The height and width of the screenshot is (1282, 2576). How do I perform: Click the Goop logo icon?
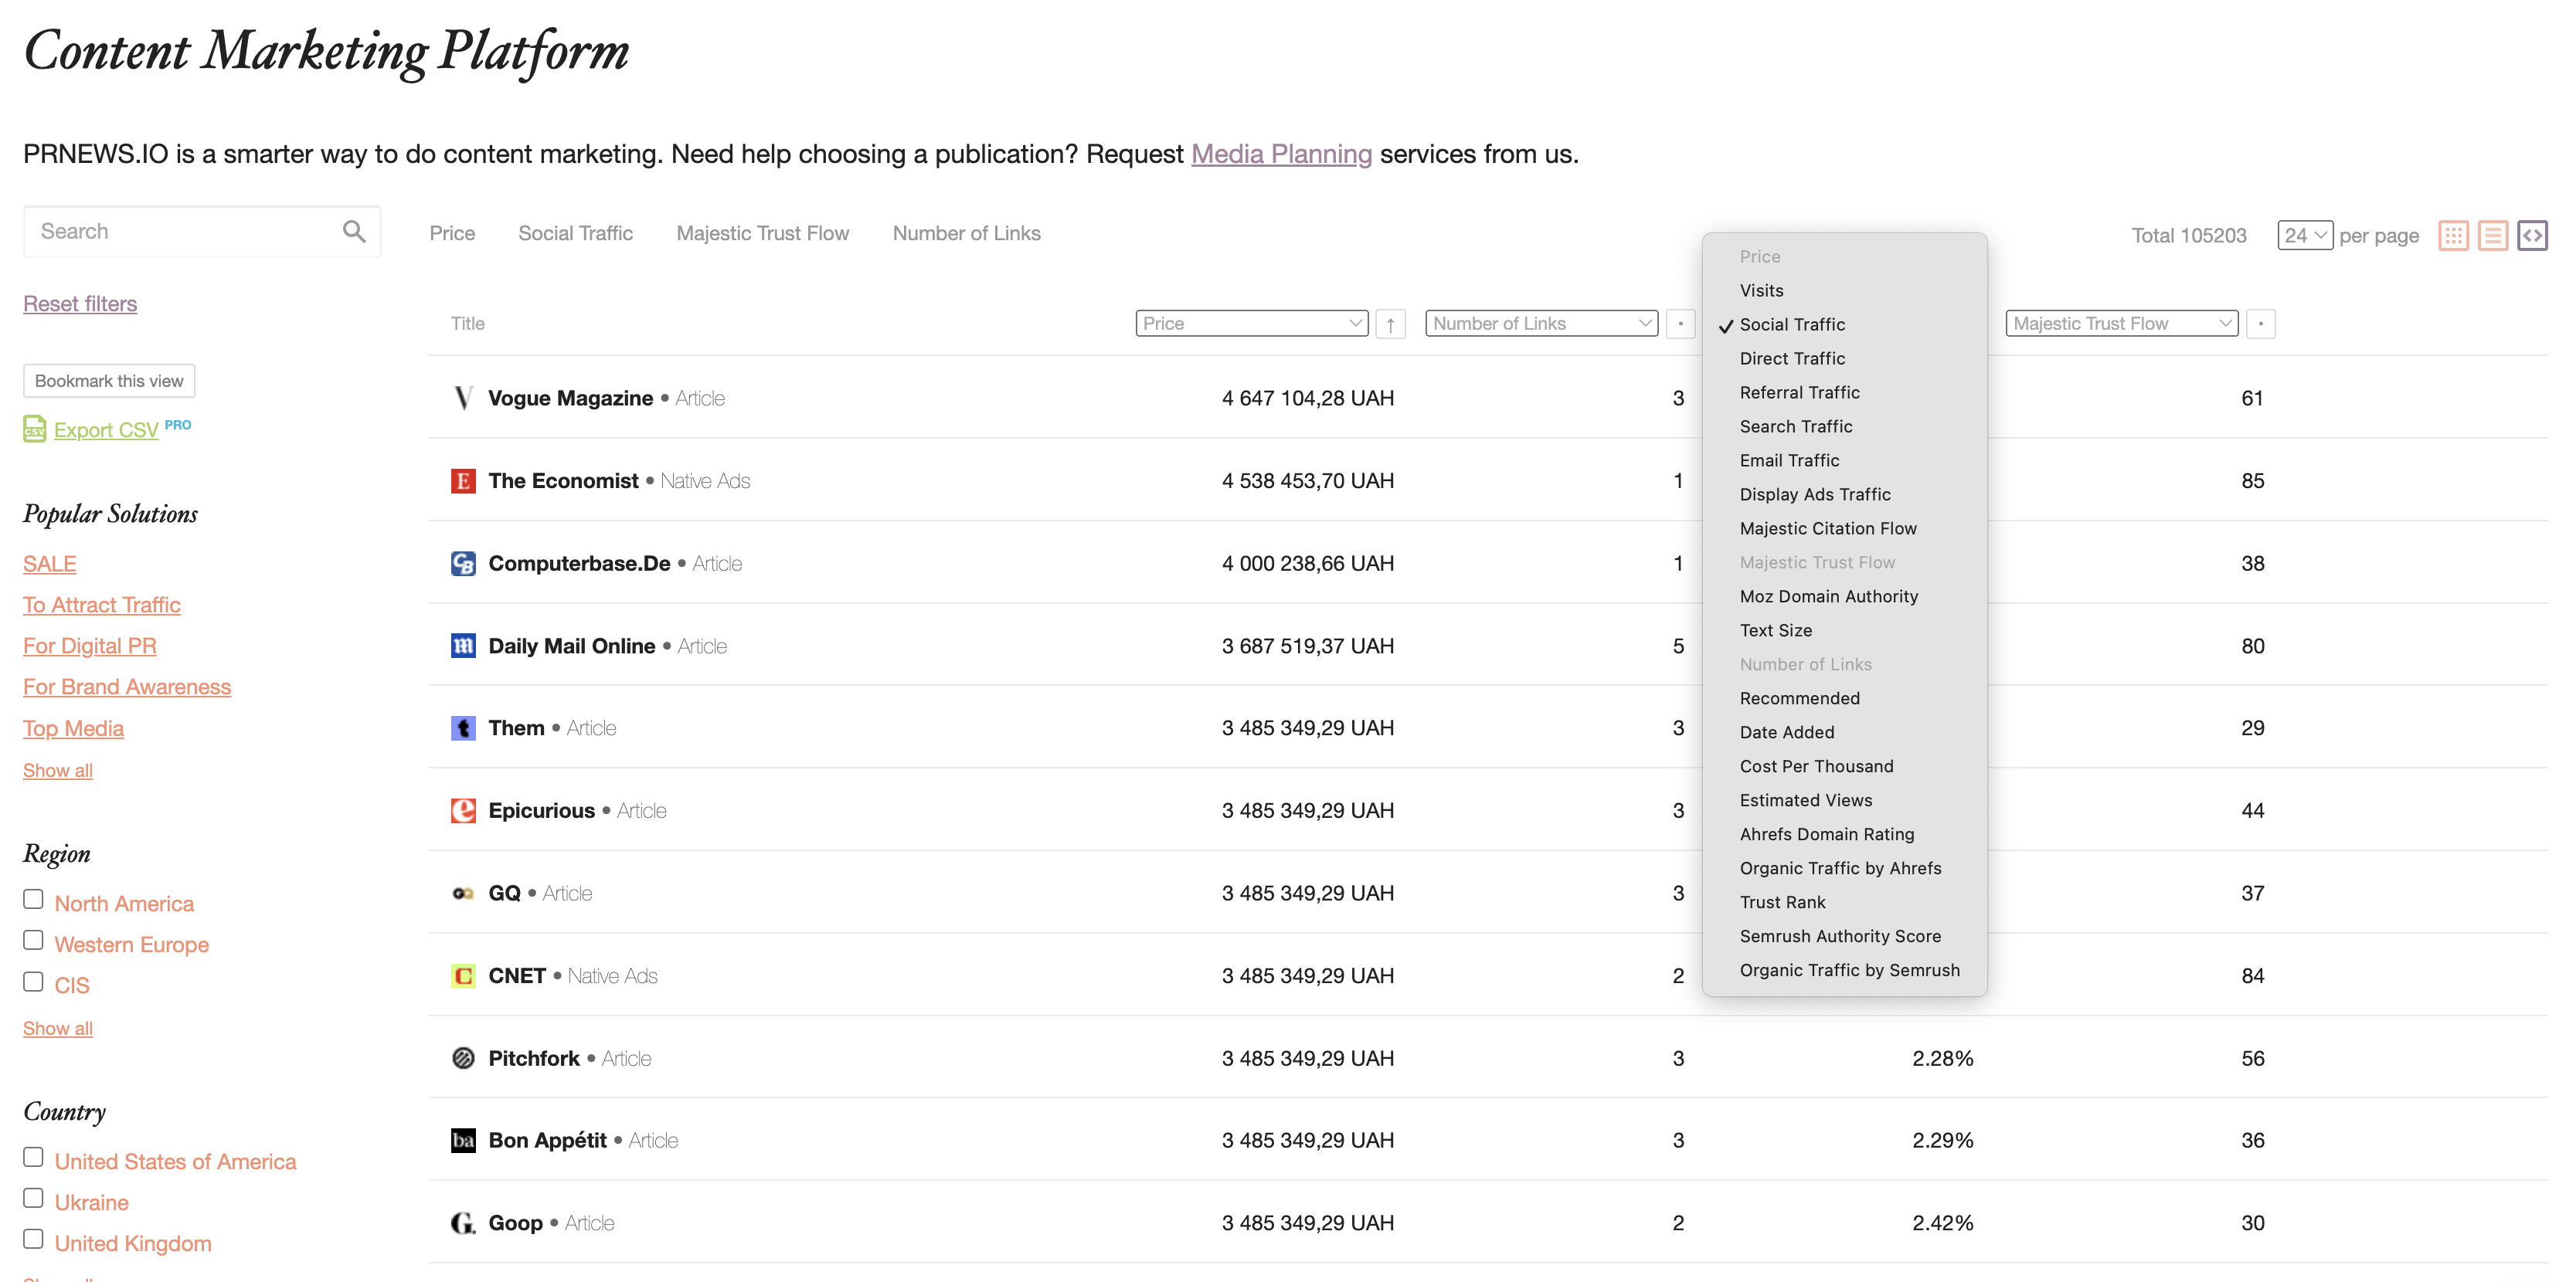pos(463,1223)
